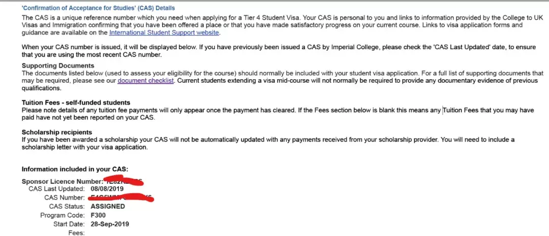
Task: Click the Supporting Documents heading
Action: coord(58,66)
